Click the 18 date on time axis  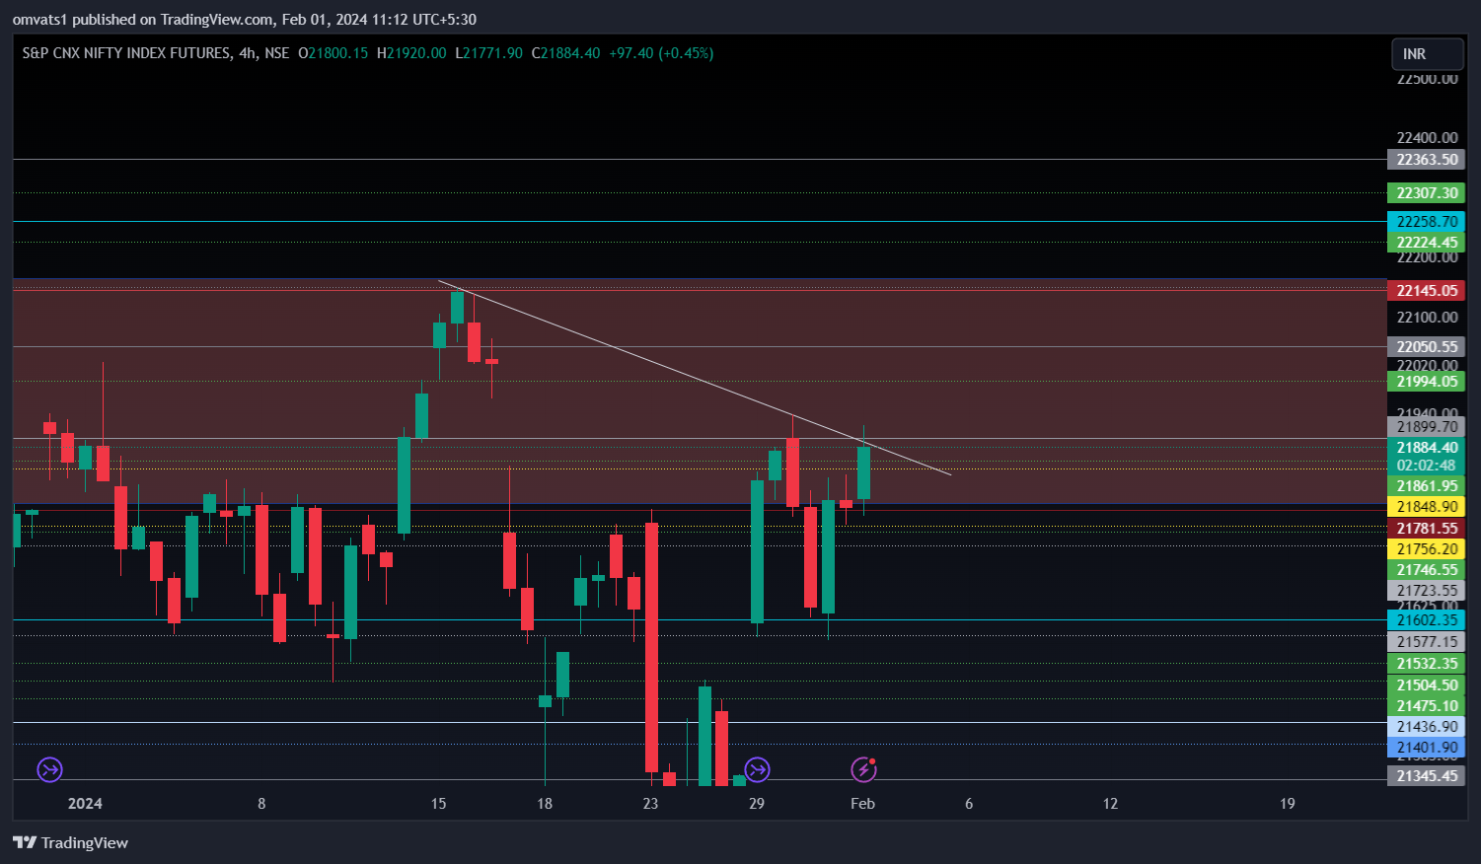point(545,804)
